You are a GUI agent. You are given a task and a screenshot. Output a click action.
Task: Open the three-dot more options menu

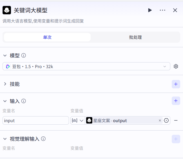coord(162,10)
